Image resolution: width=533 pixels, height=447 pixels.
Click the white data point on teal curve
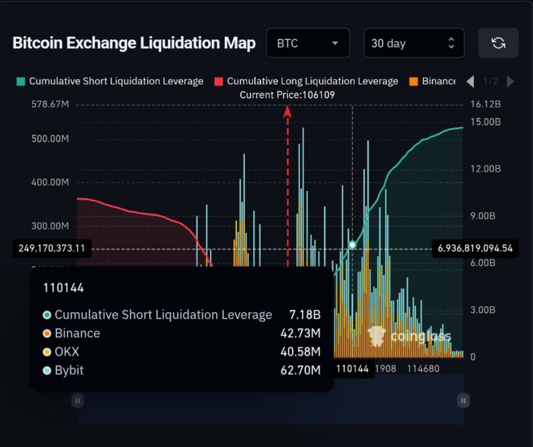pyautogui.click(x=352, y=245)
